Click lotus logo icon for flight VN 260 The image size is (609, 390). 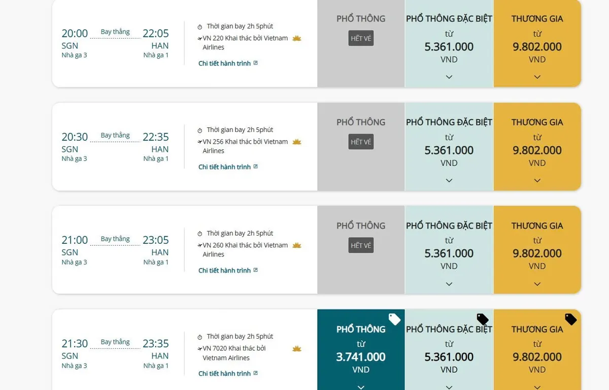297,246
